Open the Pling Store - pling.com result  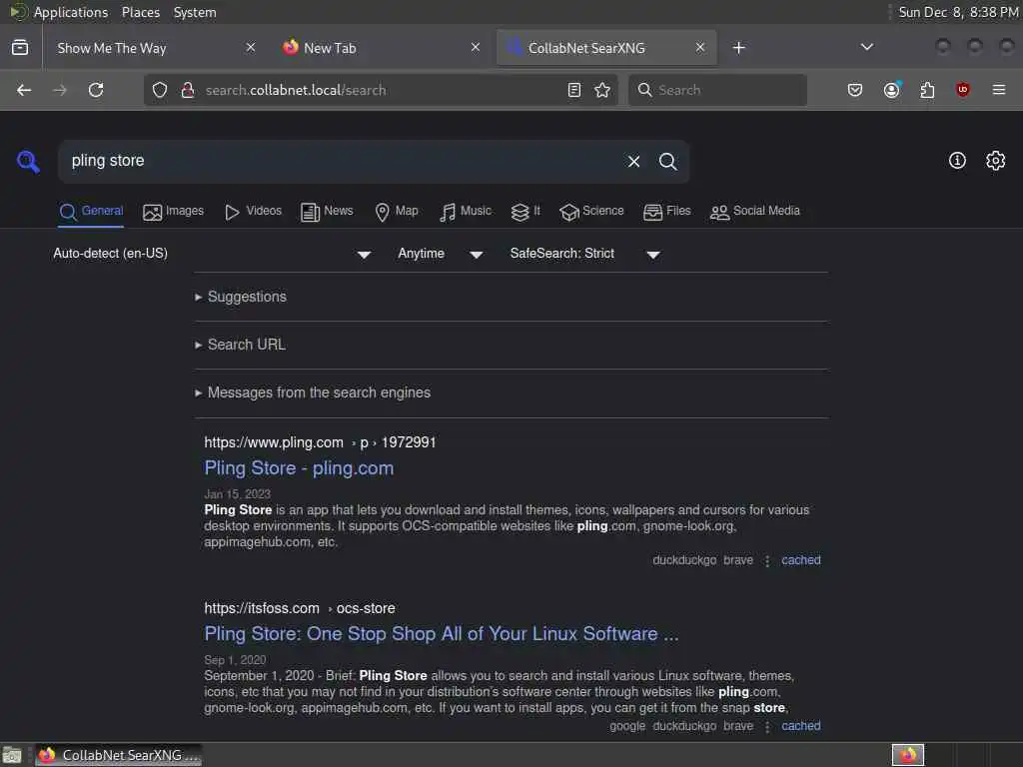(x=299, y=468)
